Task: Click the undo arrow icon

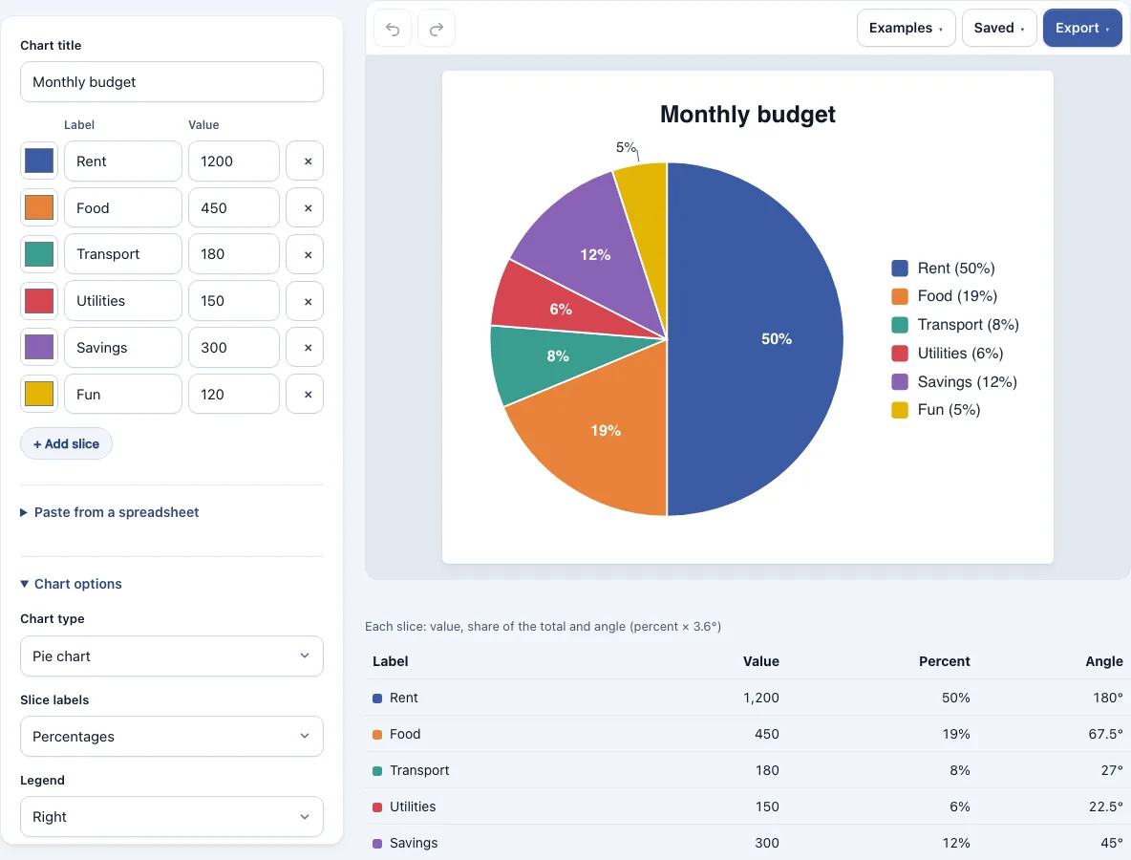Action: click(x=393, y=29)
